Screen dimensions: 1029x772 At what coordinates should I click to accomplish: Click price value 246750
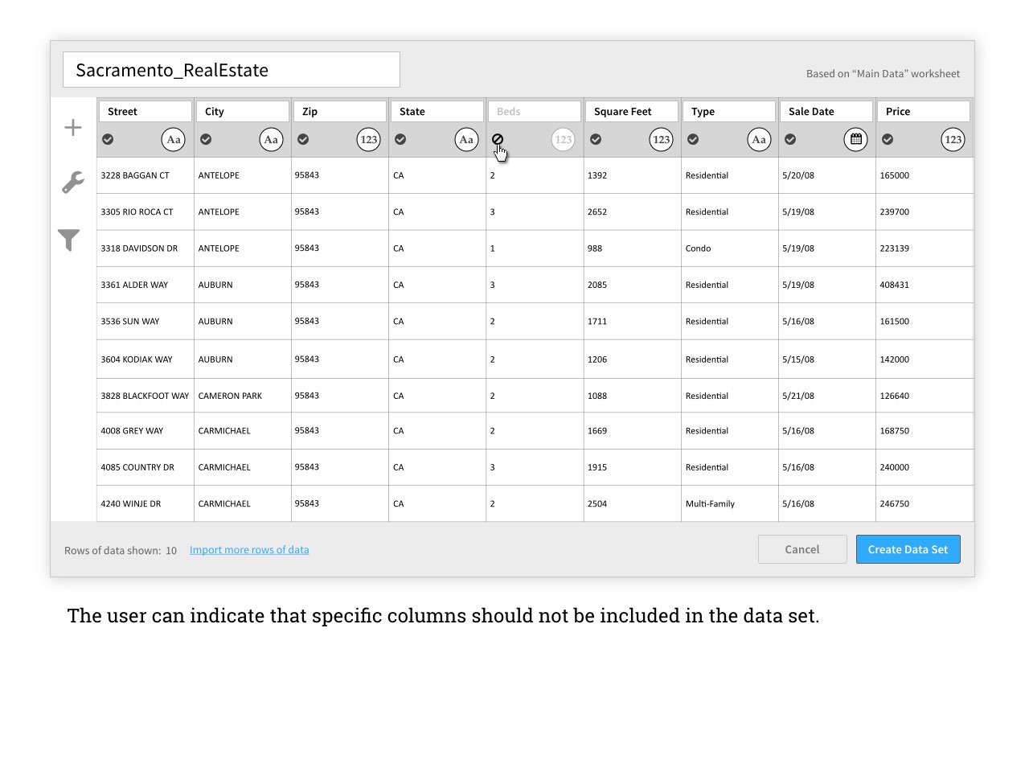coord(924,504)
